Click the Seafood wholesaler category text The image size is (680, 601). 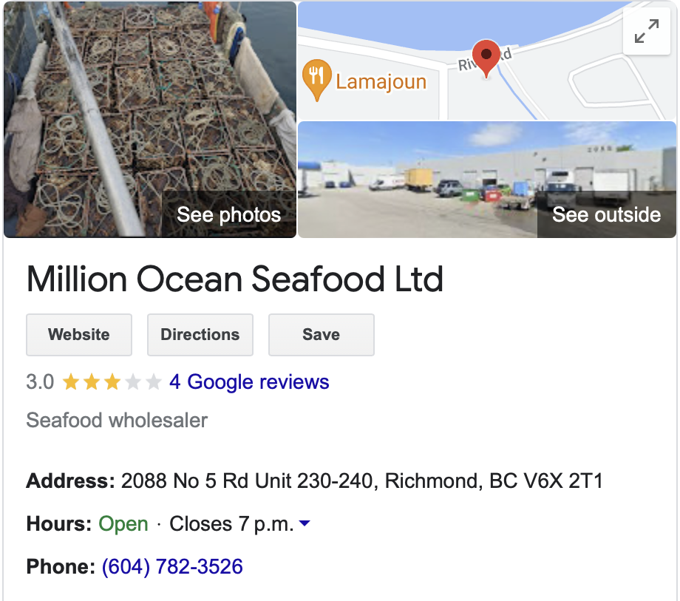click(117, 421)
